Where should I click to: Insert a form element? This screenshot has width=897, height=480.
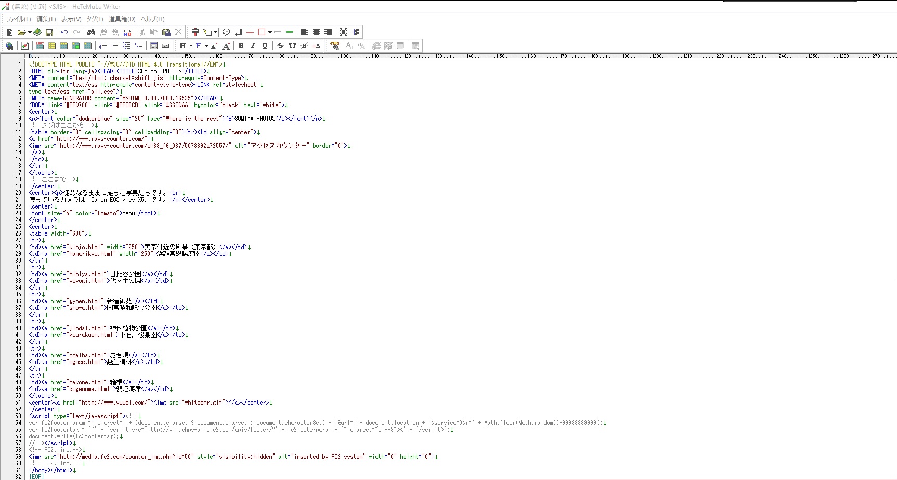153,46
